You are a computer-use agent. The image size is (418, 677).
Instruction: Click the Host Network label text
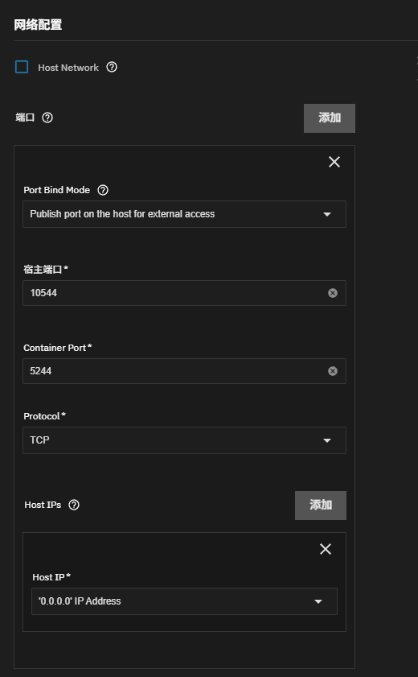tap(68, 68)
